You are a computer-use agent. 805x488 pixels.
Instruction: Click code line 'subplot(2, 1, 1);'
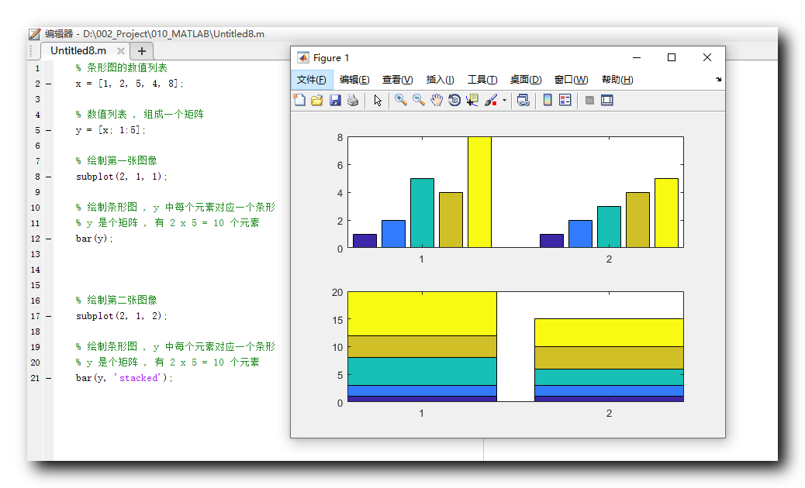point(122,177)
